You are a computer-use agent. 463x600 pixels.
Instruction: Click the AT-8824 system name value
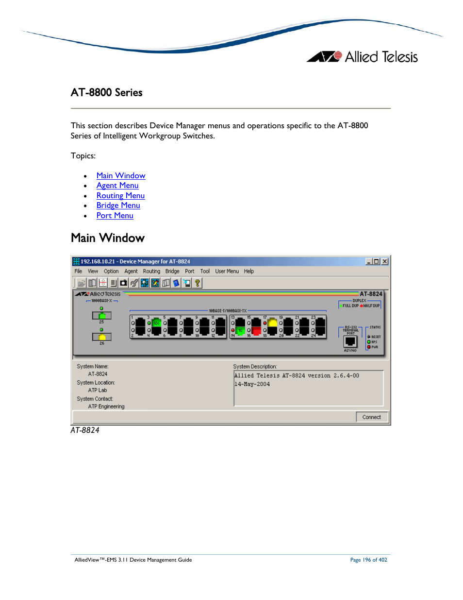98,374
